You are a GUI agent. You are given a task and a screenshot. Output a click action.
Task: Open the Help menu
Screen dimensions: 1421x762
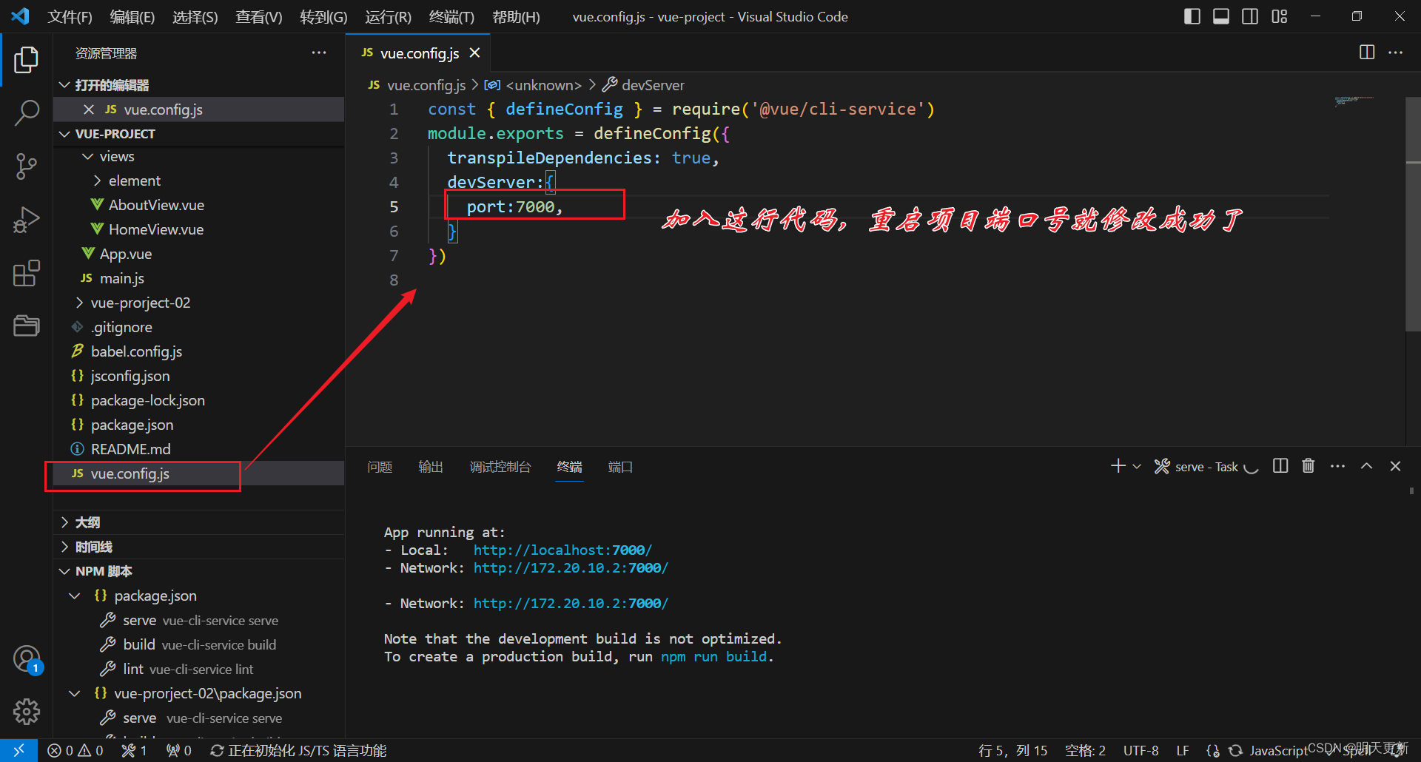516,16
